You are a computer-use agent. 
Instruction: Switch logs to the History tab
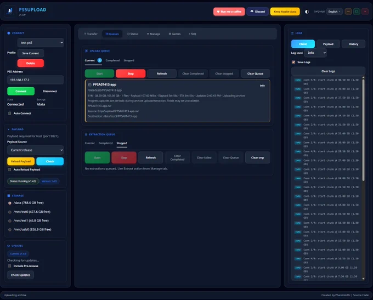353,44
